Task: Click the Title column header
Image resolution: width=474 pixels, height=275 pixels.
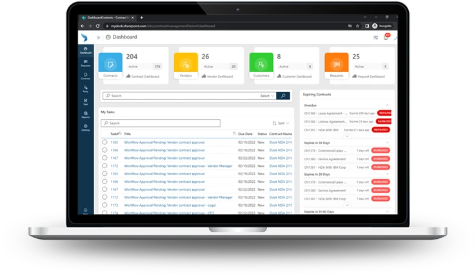Action: pyautogui.click(x=127, y=134)
